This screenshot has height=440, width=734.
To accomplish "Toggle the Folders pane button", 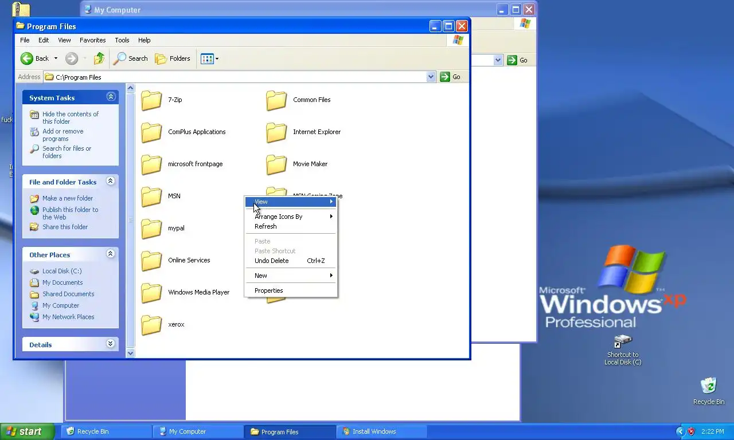I will (173, 58).
